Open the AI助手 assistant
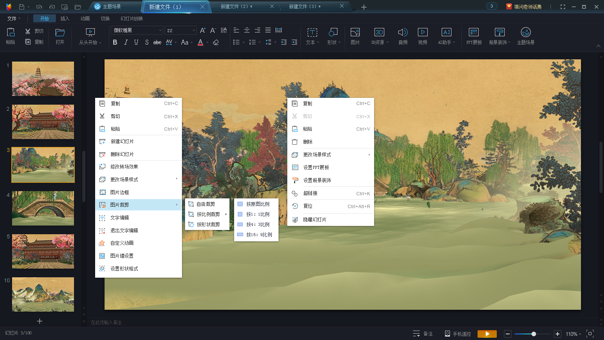604x340 pixels. tap(447, 36)
